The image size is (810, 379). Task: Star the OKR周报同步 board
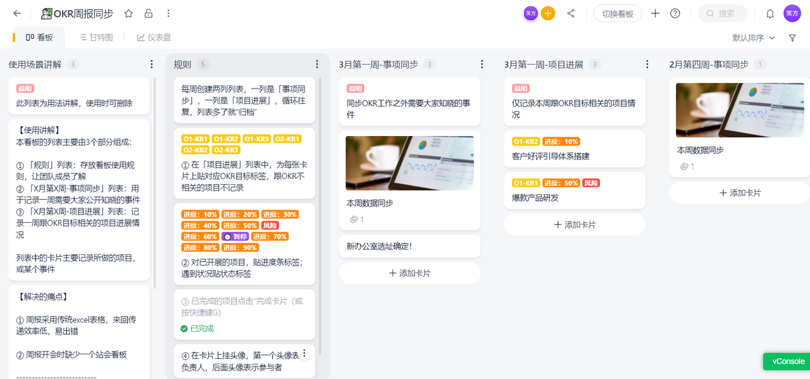point(128,13)
